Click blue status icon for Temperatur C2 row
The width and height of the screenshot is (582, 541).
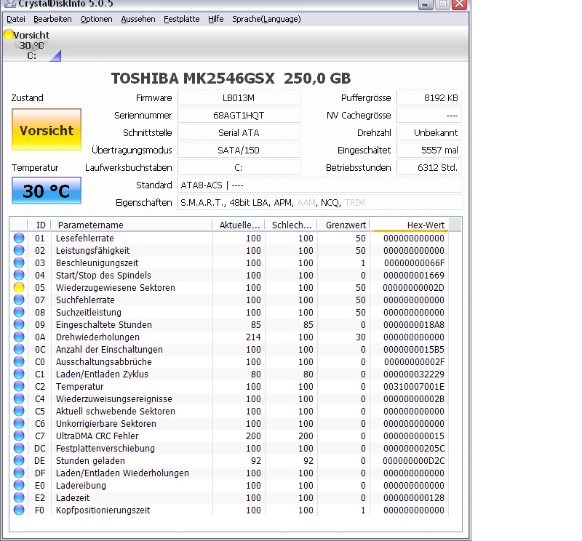tap(19, 386)
